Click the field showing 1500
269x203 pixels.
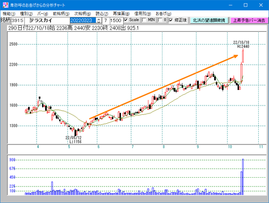(x=116, y=20)
